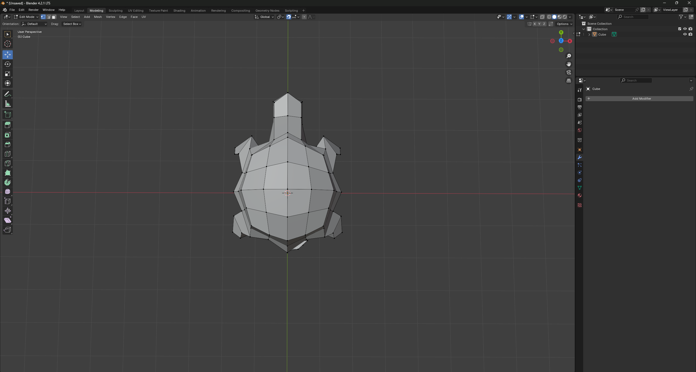Select the Loop Cut tool
Screen dimensions: 696x372
[8, 154]
